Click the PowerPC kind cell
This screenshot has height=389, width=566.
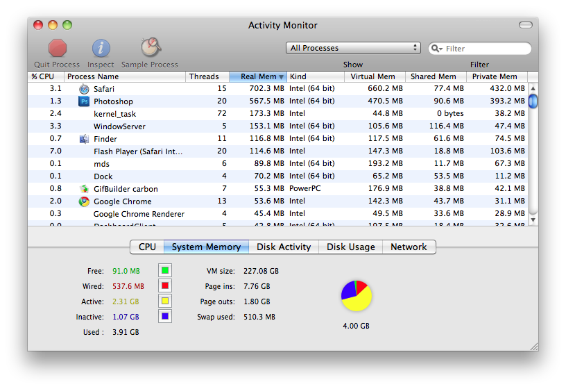click(x=305, y=188)
